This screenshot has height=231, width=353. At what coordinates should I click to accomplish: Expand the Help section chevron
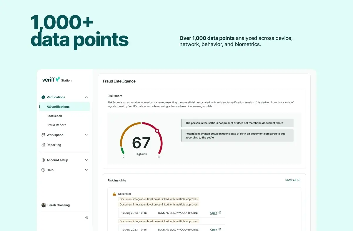pos(86,170)
